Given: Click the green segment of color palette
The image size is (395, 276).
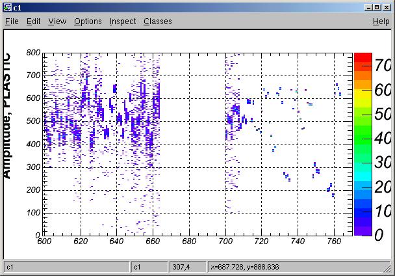Looking at the screenshot, I should (363, 136).
